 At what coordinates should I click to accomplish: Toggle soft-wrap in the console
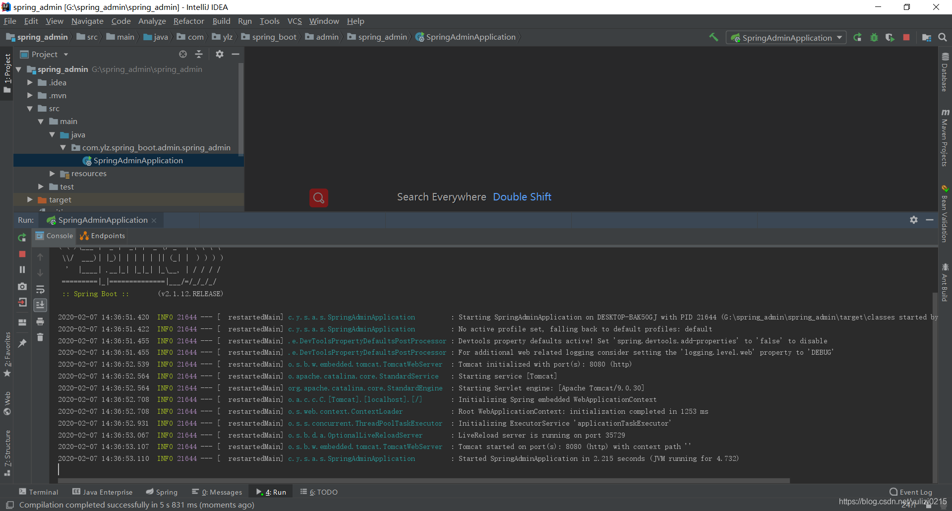click(40, 289)
